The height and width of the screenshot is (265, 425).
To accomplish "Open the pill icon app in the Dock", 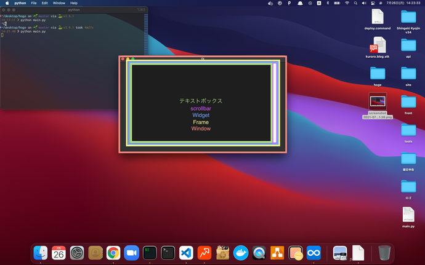I will coord(296,253).
